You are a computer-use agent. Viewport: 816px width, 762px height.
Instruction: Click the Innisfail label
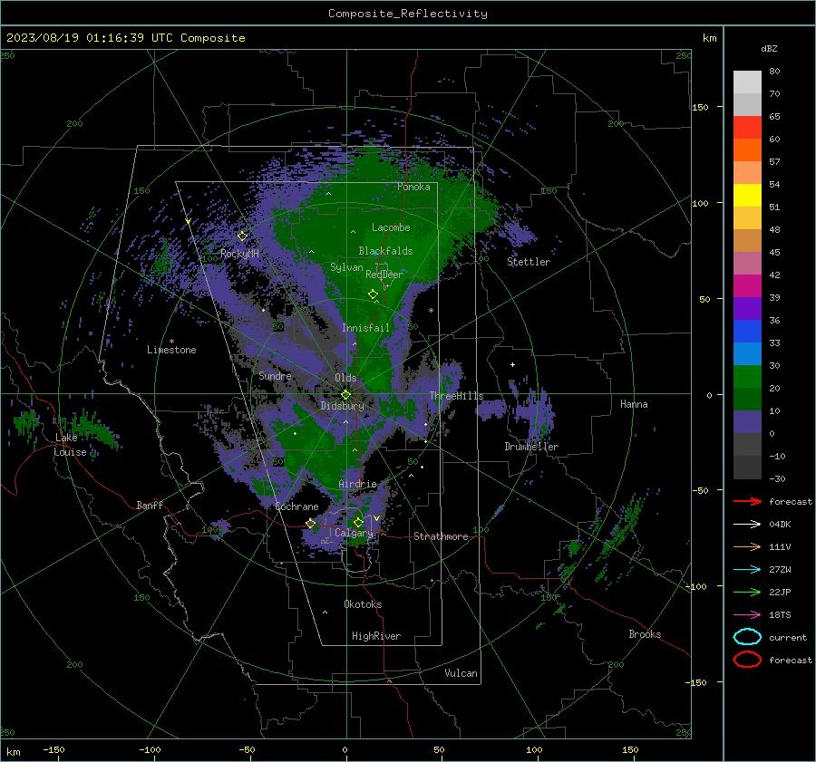365,328
